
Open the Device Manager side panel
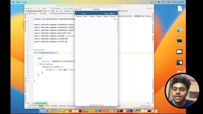[x=153, y=29]
